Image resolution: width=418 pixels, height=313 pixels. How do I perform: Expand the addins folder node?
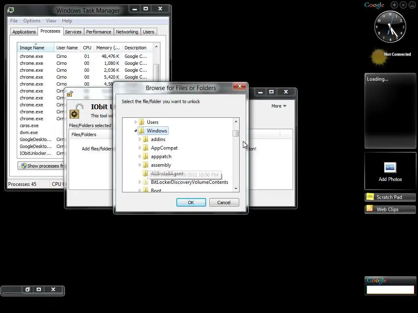point(140,139)
